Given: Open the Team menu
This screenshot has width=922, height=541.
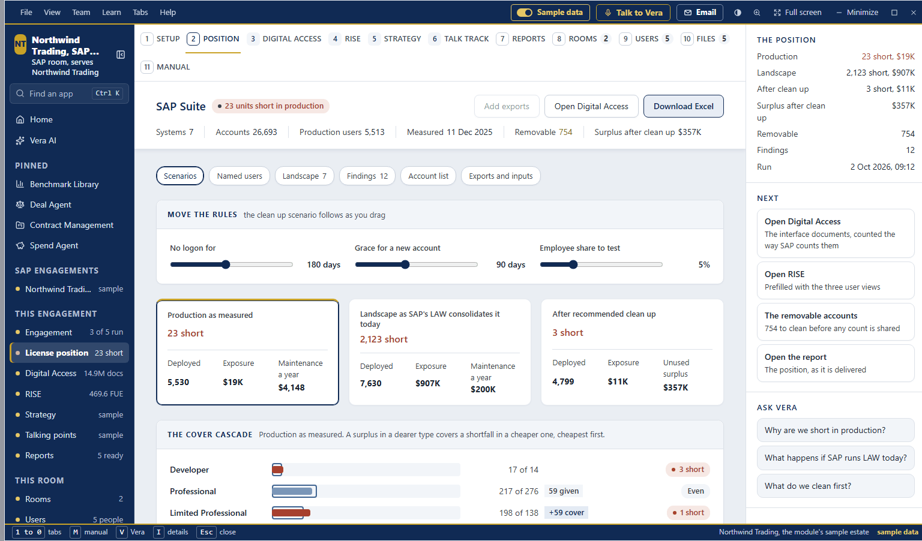Looking at the screenshot, I should (81, 12).
